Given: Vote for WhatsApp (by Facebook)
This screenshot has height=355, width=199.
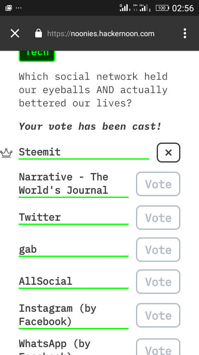Looking at the screenshot, I should [x=158, y=348].
